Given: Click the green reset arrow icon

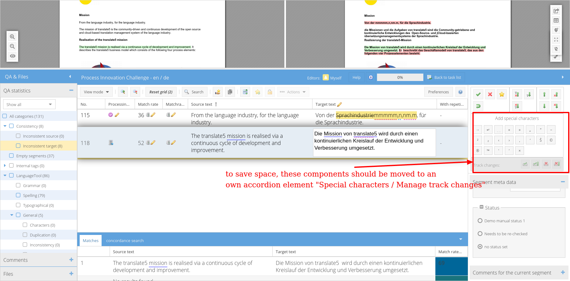Looking at the screenshot, I should point(478,106).
